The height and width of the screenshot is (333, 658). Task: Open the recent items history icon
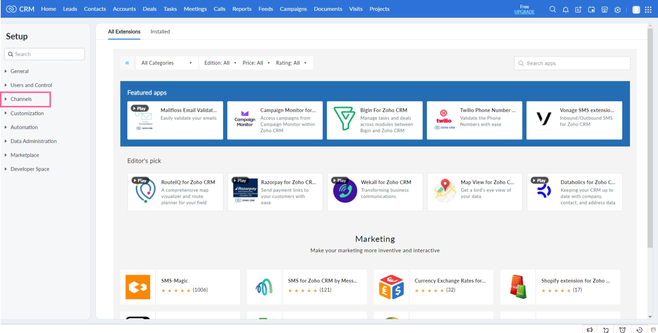coord(639,330)
